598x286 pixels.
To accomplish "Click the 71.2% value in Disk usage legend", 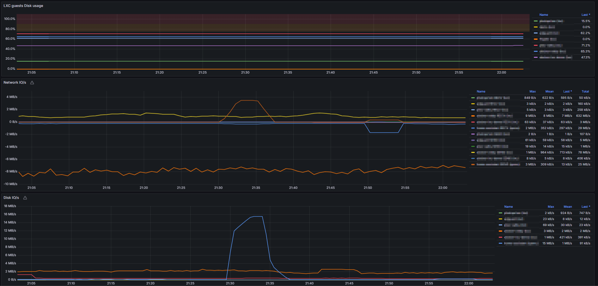I will [586, 45].
